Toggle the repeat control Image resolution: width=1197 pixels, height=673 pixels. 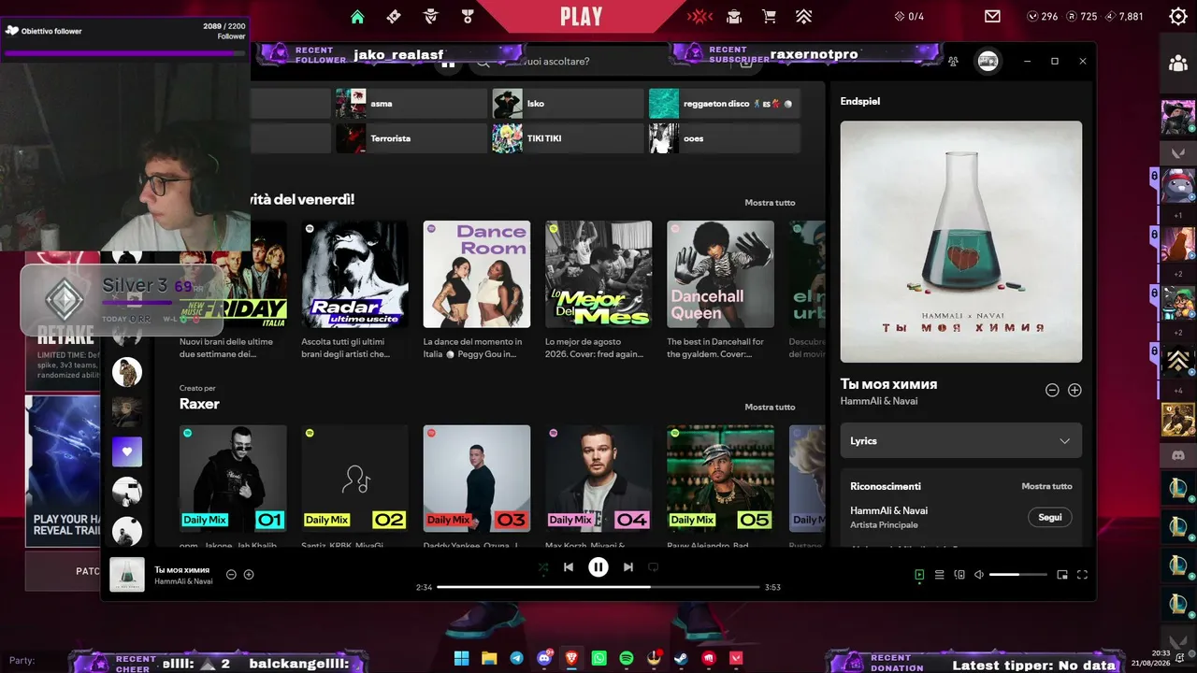click(654, 566)
